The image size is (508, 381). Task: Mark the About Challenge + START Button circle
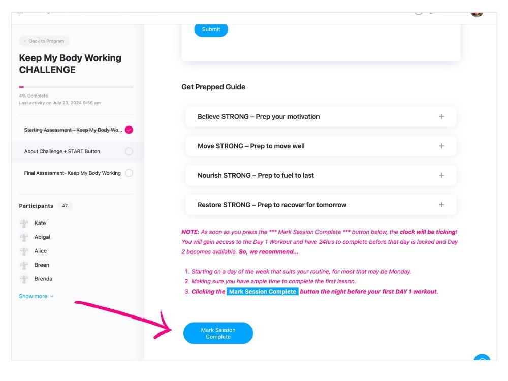[x=129, y=151]
